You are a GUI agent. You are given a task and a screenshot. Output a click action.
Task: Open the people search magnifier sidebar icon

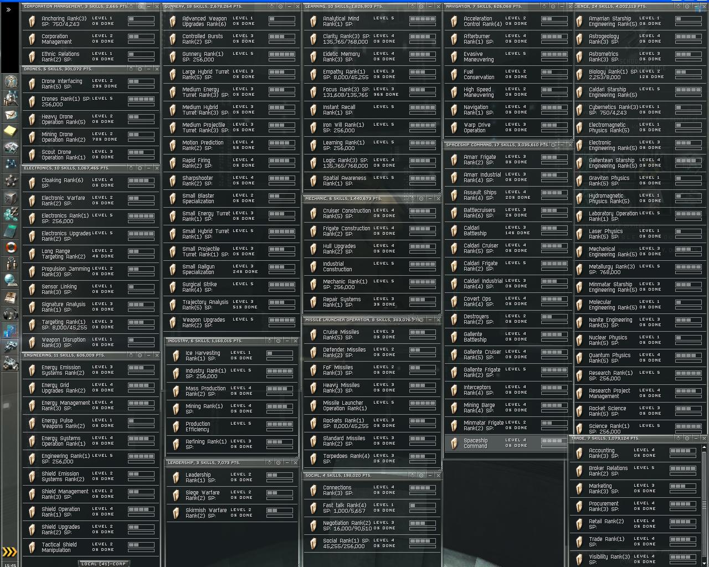click(11, 99)
